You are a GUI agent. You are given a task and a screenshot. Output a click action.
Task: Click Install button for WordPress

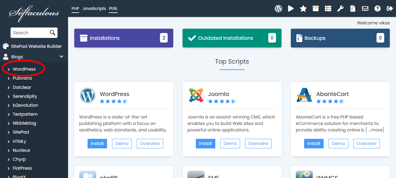97,143
